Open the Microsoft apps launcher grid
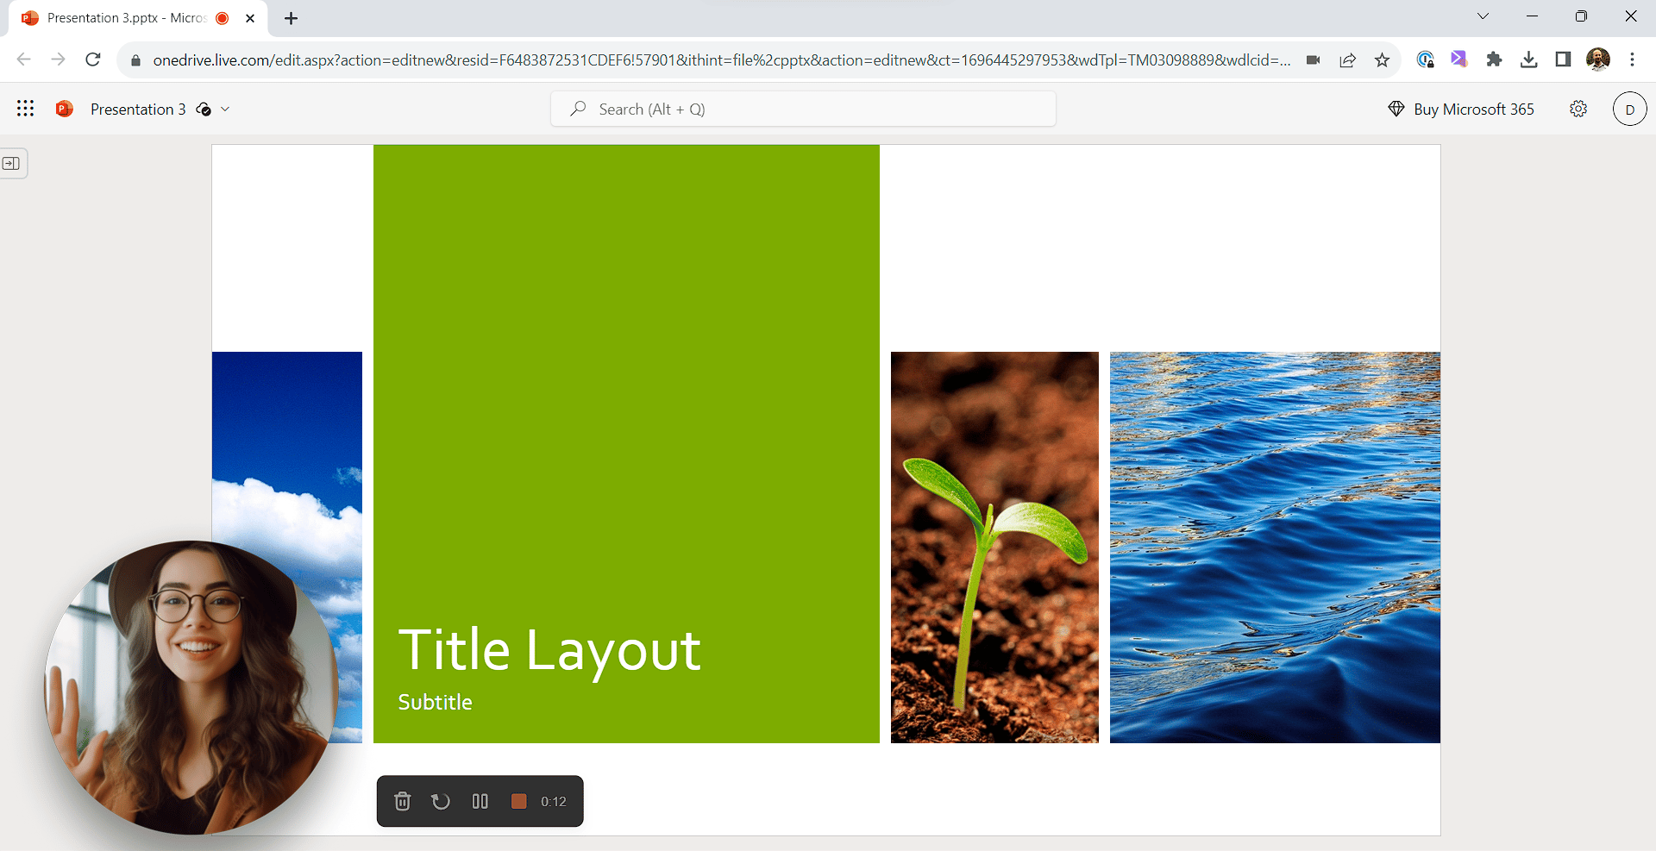Screen dimensions: 1656x851 click(x=25, y=109)
